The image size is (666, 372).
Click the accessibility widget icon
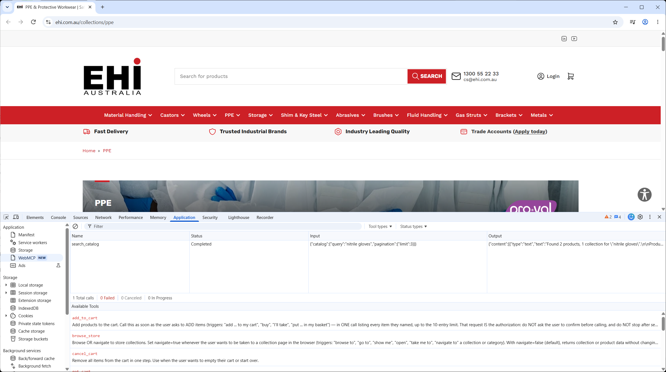[644, 195]
